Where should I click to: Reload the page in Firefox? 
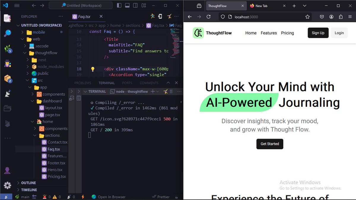coord(209,17)
